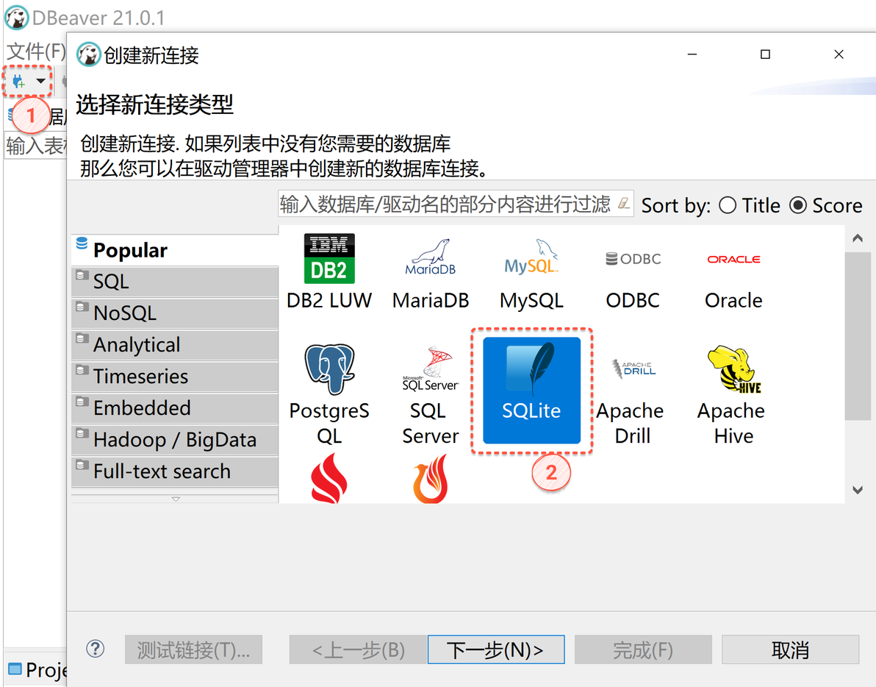Select the orange phoenix database icon
The image size is (876, 687).
click(430, 479)
